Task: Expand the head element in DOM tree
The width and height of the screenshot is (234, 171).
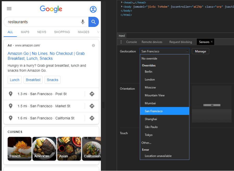Action: (x=122, y=2)
